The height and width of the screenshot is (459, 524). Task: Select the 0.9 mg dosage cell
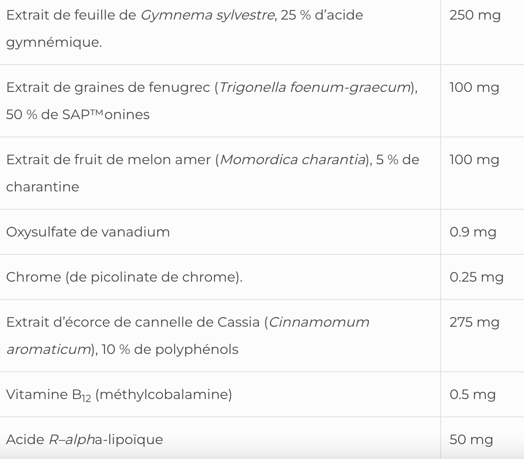point(473,232)
